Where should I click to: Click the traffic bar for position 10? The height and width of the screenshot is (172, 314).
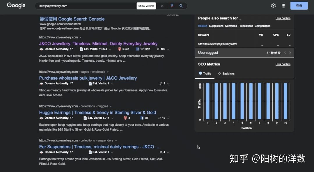point(285,101)
